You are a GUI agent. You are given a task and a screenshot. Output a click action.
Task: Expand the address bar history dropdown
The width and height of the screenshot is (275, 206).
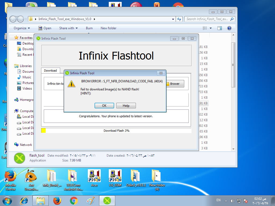pos(173,19)
